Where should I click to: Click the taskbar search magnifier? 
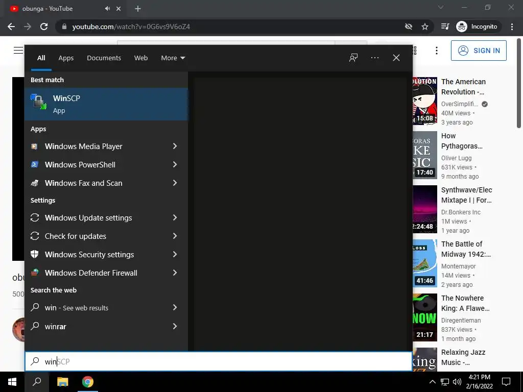(x=37, y=382)
